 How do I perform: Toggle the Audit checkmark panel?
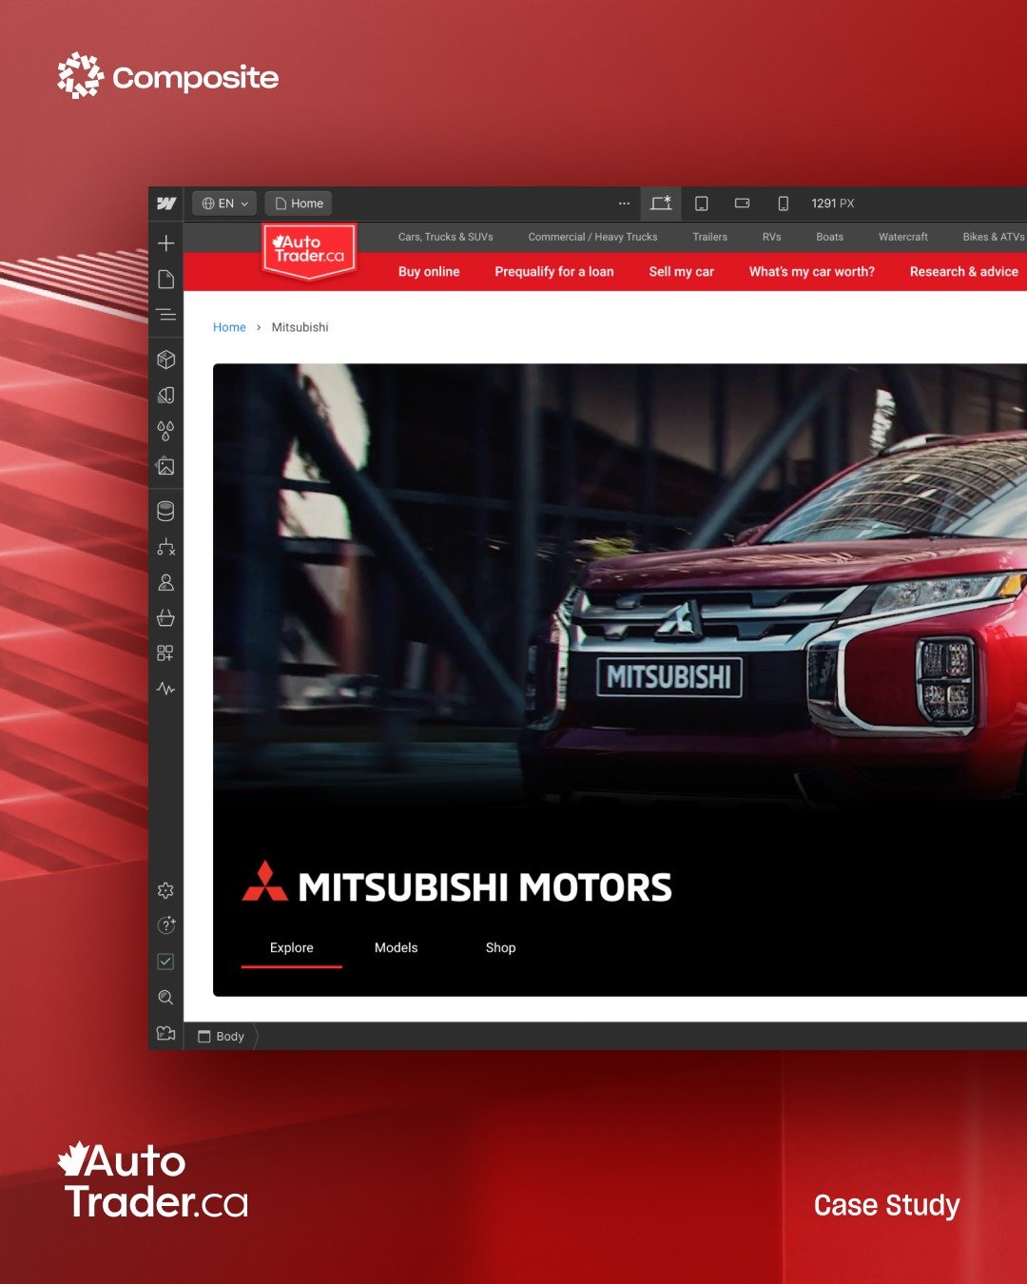point(165,962)
